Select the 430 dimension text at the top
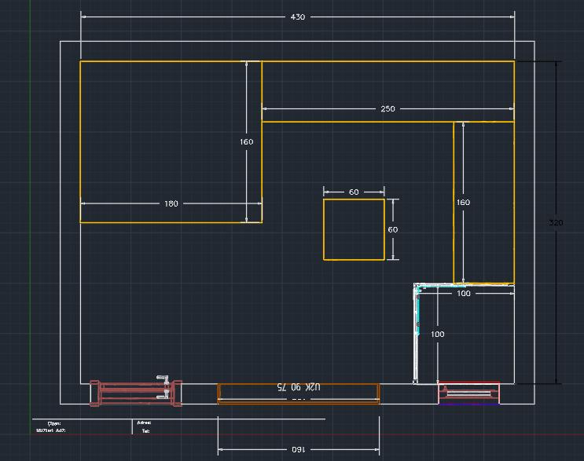This screenshot has height=461, width=584. click(x=298, y=16)
